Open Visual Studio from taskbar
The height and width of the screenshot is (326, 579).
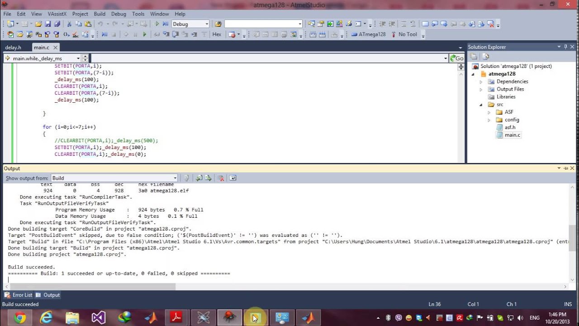(98, 318)
